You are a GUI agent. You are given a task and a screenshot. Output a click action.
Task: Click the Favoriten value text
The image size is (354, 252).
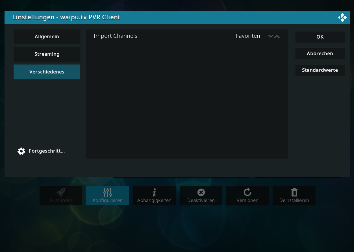point(248,36)
